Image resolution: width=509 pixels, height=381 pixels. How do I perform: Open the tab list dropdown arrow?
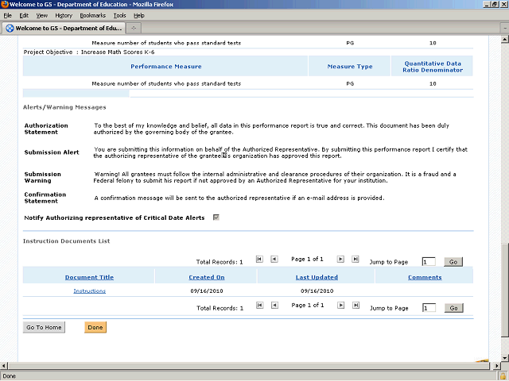pos(505,29)
